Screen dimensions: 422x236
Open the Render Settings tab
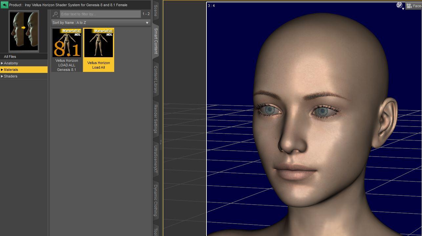156,119
